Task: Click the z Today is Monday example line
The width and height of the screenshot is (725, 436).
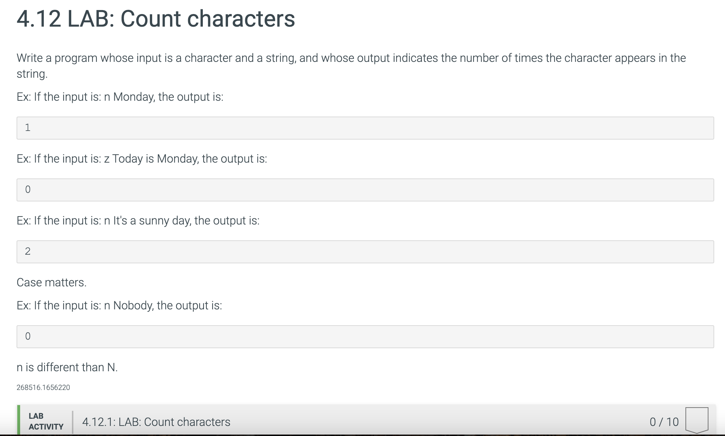Action: 142,159
